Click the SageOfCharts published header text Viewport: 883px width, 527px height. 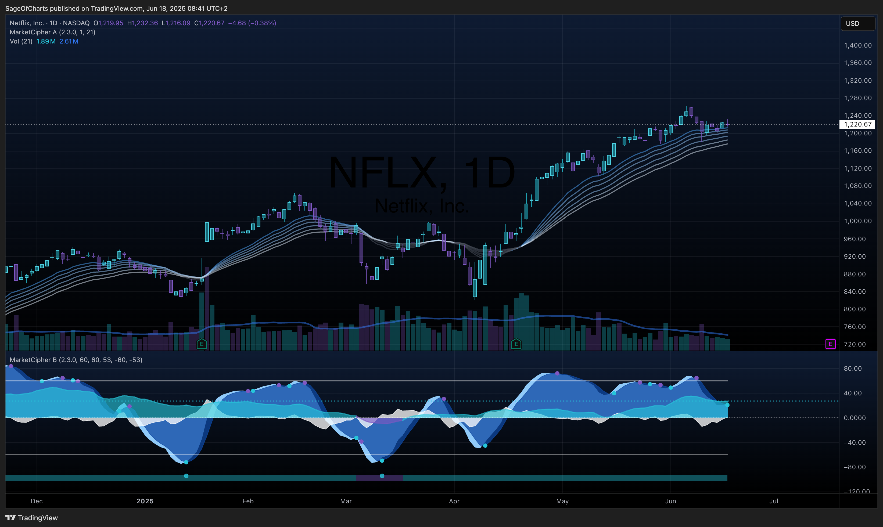coord(117,8)
